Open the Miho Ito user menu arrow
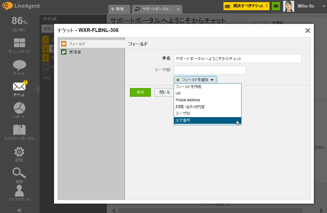Image resolution: width=327 pixels, height=213 pixels. click(324, 6)
